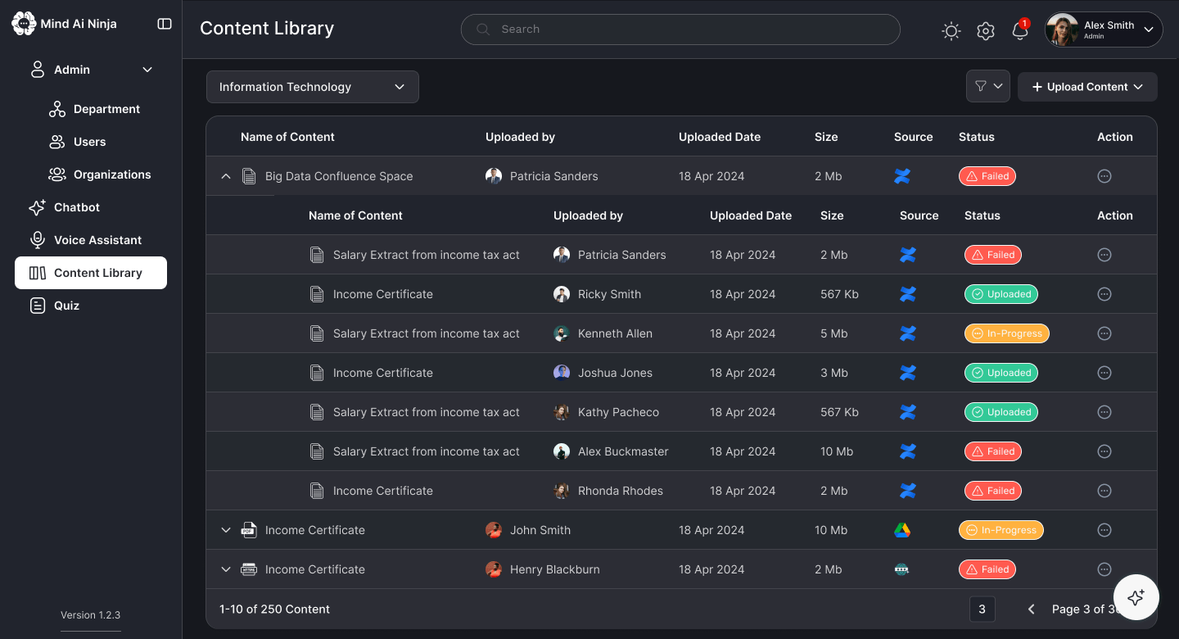Click Google Drive source icon in John Smith row
This screenshot has width=1179, height=639.
pos(902,530)
